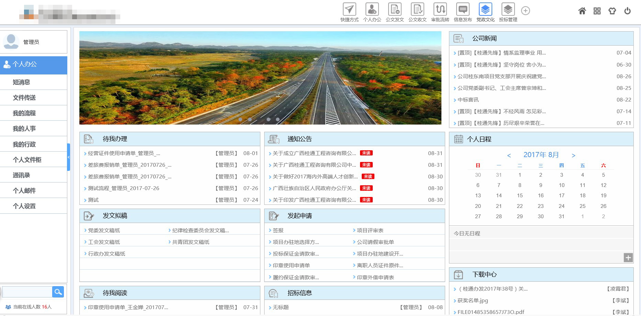Open 个人邮件 in the sidebar
641x316 pixels.
24,191
